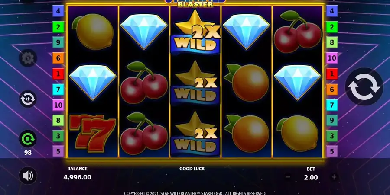Image resolution: width=390 pixels, height=195 pixels.
Task: Select payline 4 on the left side
Action: tap(58, 11)
